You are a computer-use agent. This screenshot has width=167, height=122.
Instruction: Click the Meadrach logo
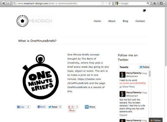click(x=34, y=21)
